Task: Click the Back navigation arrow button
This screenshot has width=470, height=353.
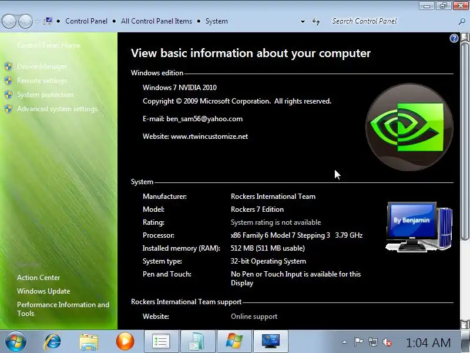Action: pyautogui.click(x=9, y=21)
